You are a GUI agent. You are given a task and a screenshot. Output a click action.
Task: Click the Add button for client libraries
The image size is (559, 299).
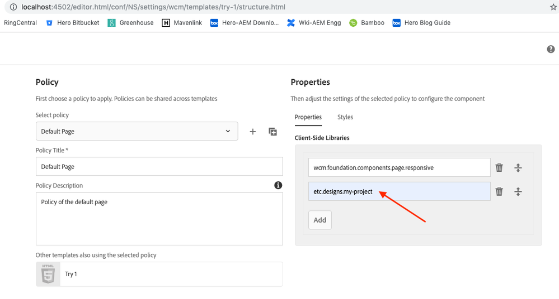click(x=320, y=220)
